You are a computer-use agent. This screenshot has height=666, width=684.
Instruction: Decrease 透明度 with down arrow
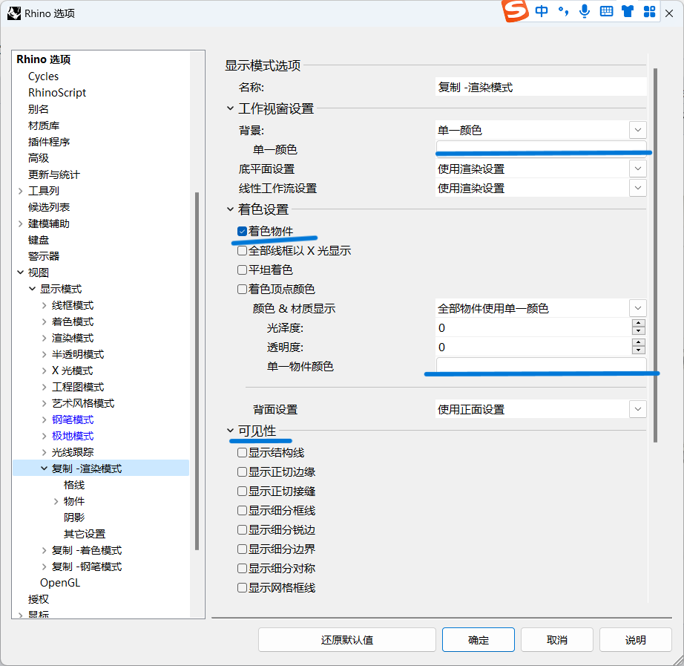click(x=639, y=350)
